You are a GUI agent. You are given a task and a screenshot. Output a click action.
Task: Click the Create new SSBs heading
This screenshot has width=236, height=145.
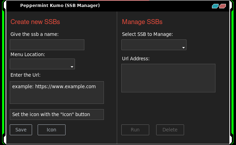tap(35, 22)
